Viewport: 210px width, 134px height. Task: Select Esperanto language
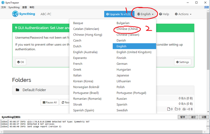[x=80, y=58]
